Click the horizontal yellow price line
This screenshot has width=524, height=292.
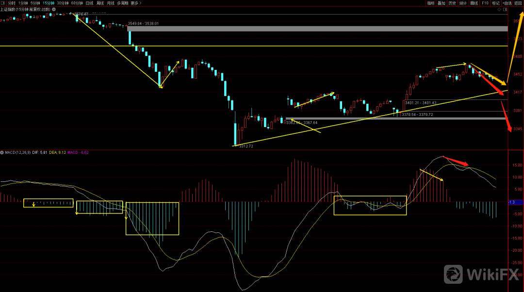(291, 46)
